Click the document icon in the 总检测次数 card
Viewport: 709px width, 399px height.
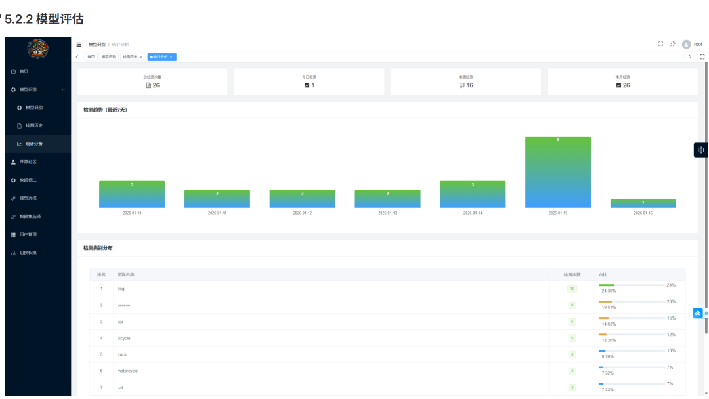tap(148, 85)
